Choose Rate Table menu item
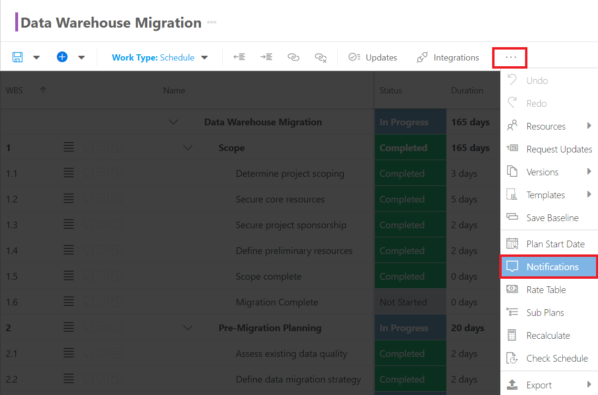This screenshot has width=598, height=395. (x=549, y=290)
